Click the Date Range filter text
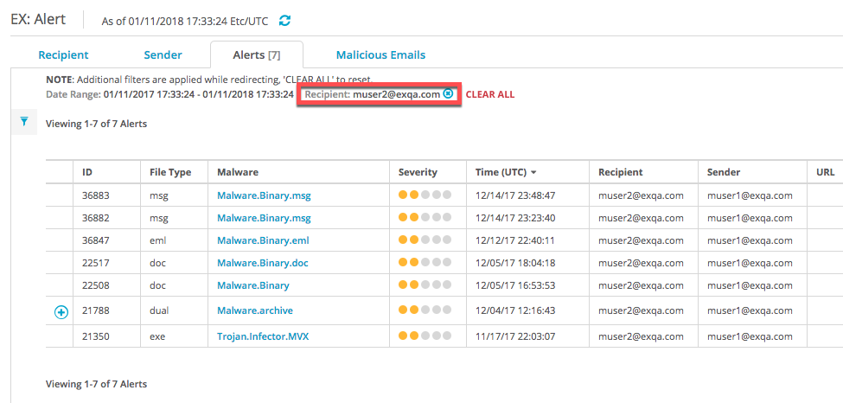Image resolution: width=843 pixels, height=403 pixels. coord(169,95)
